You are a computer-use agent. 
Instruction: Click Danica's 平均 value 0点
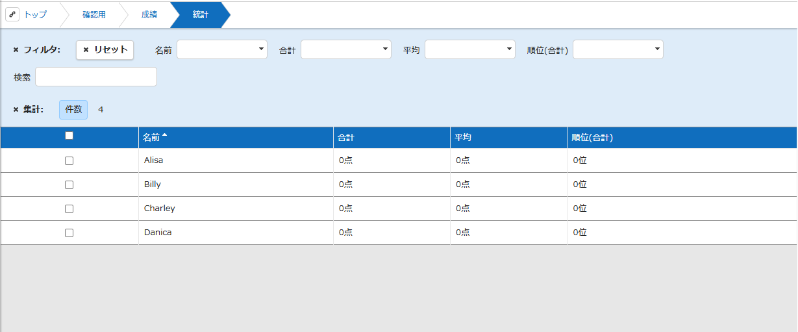pyautogui.click(x=462, y=233)
